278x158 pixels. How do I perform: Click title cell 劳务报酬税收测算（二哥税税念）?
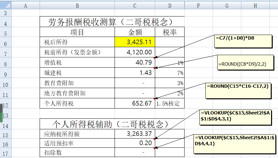pyautogui.click(x=112, y=22)
